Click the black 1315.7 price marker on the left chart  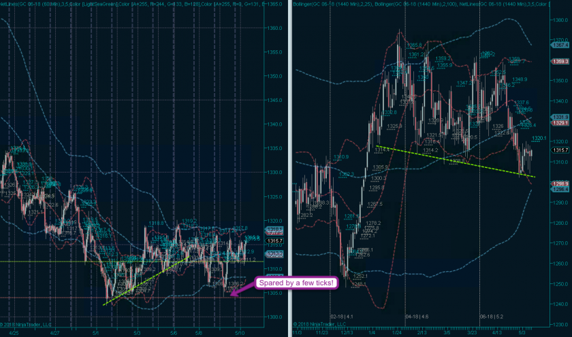point(274,241)
